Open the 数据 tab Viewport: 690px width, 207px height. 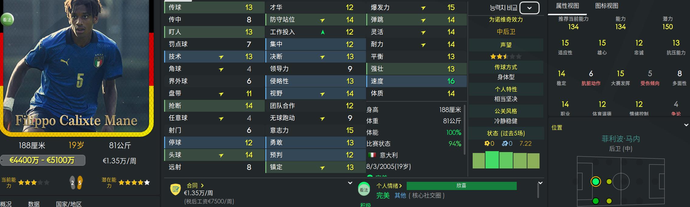click(34, 204)
